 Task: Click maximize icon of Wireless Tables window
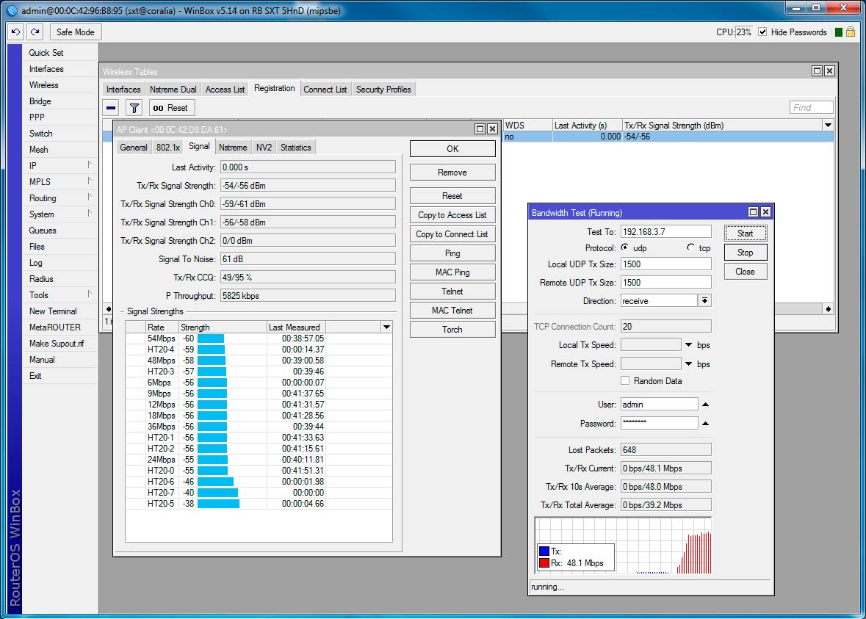click(x=817, y=70)
